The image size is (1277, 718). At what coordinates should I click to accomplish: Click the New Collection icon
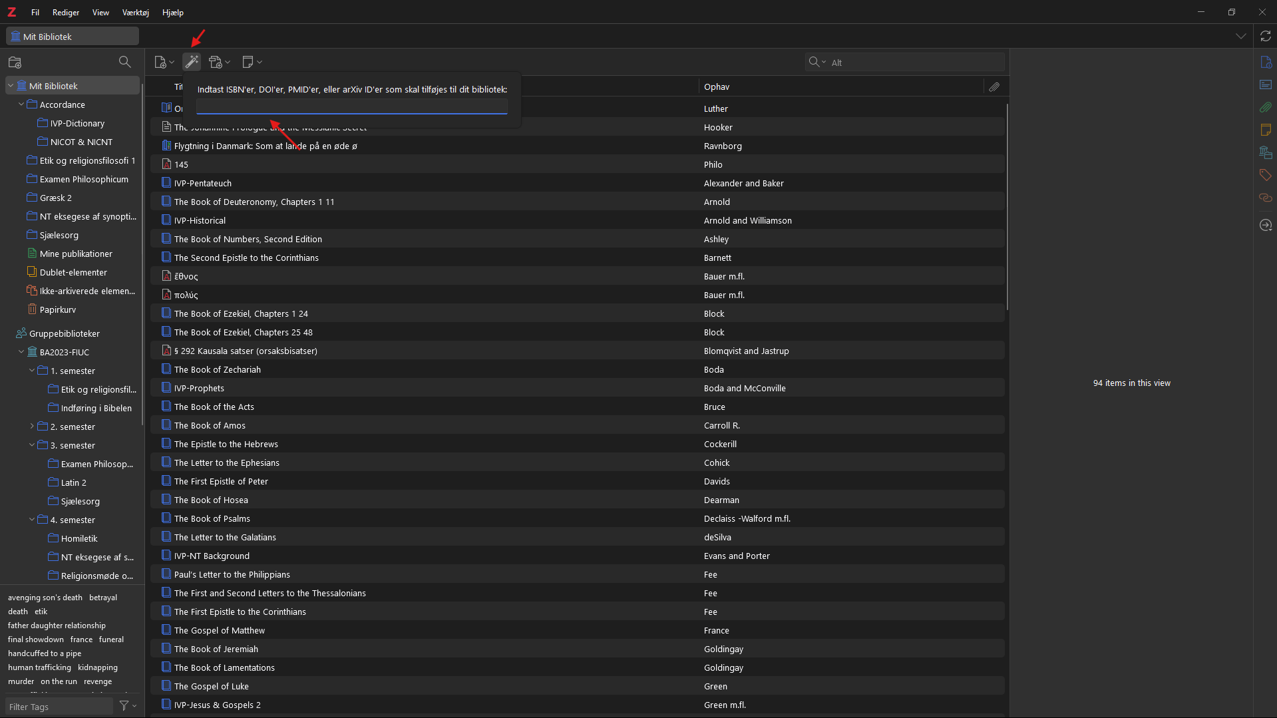(15, 62)
